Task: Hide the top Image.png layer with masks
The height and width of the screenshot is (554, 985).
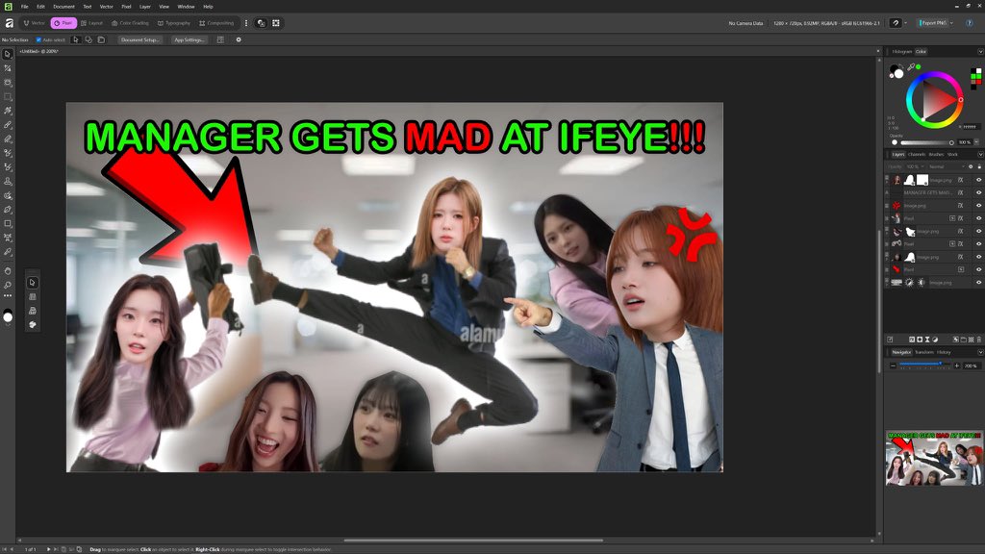Action: [978, 180]
